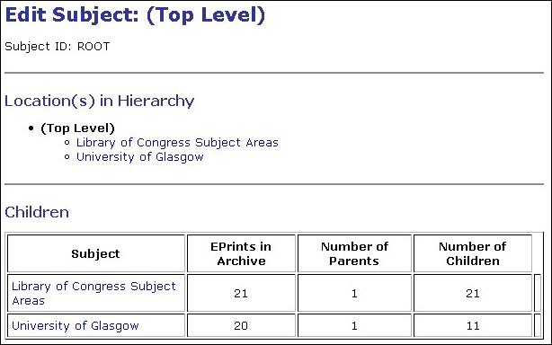Screen dimensions: 552x345
Task: Click the Number of Children column header
Action: pyautogui.click(x=473, y=253)
